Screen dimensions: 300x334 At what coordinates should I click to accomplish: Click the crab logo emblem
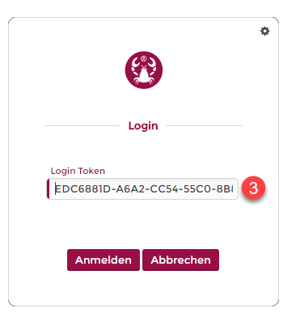pos(144,70)
